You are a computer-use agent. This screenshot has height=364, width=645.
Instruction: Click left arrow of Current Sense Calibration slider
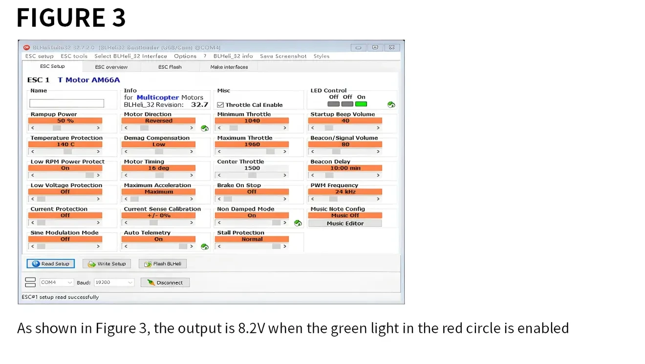(126, 222)
